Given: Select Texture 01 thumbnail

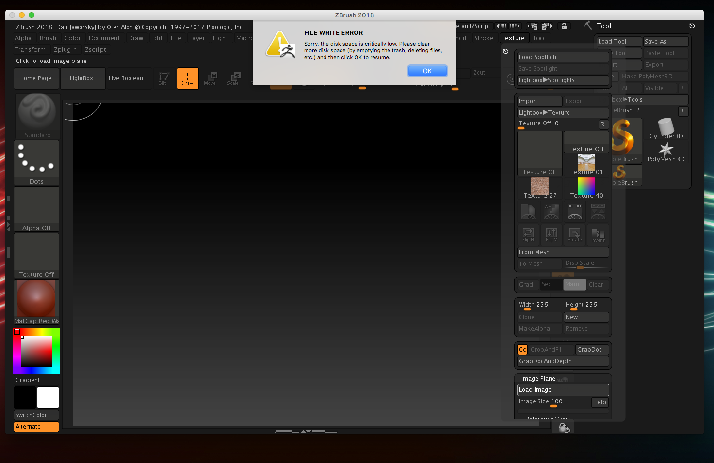Looking at the screenshot, I should pos(586,165).
